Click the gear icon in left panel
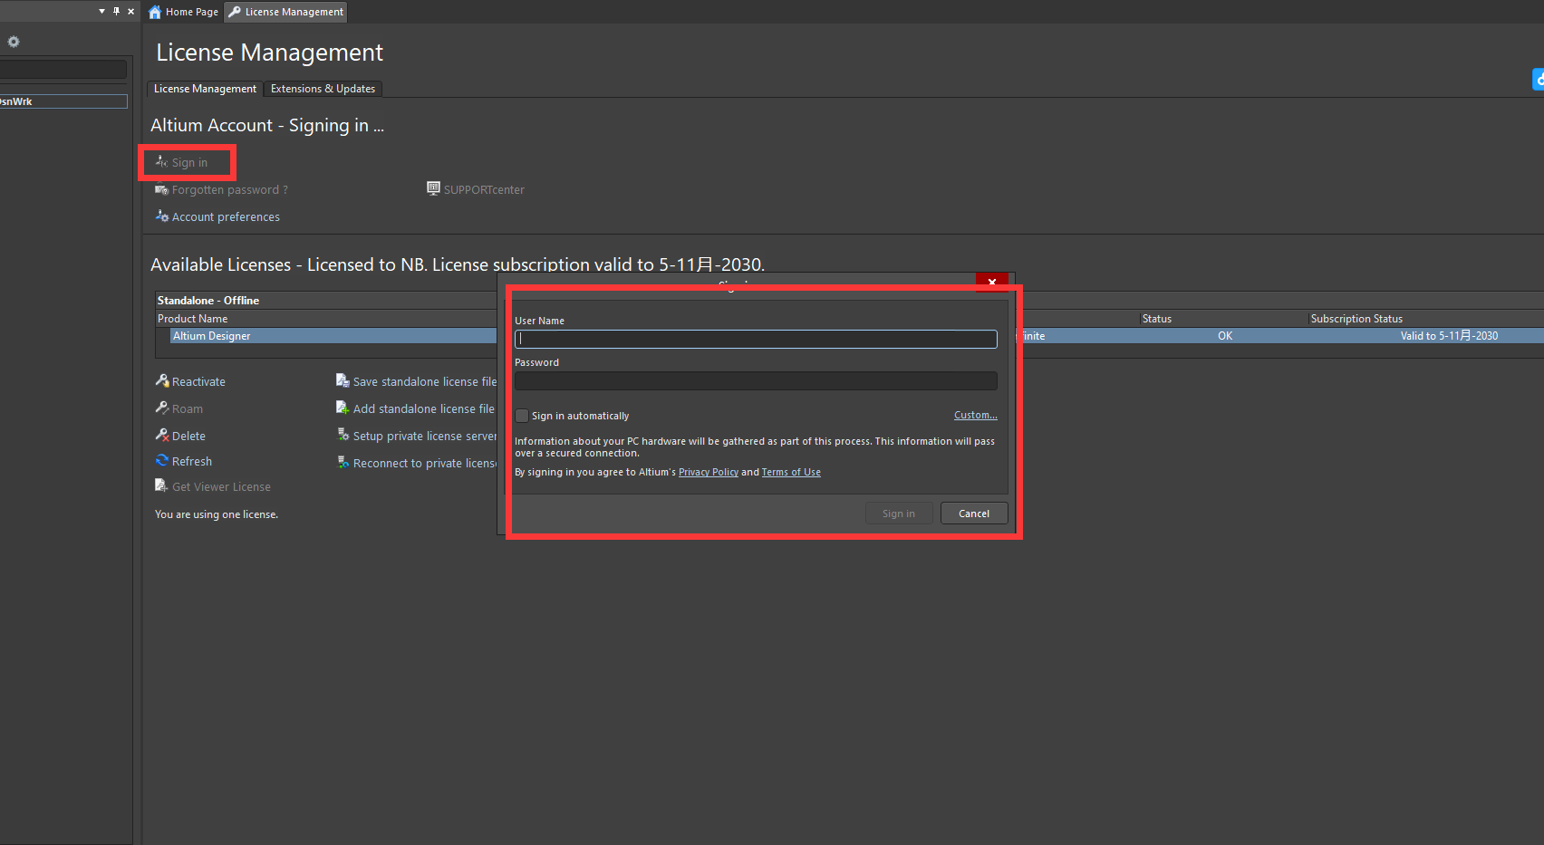 [14, 42]
